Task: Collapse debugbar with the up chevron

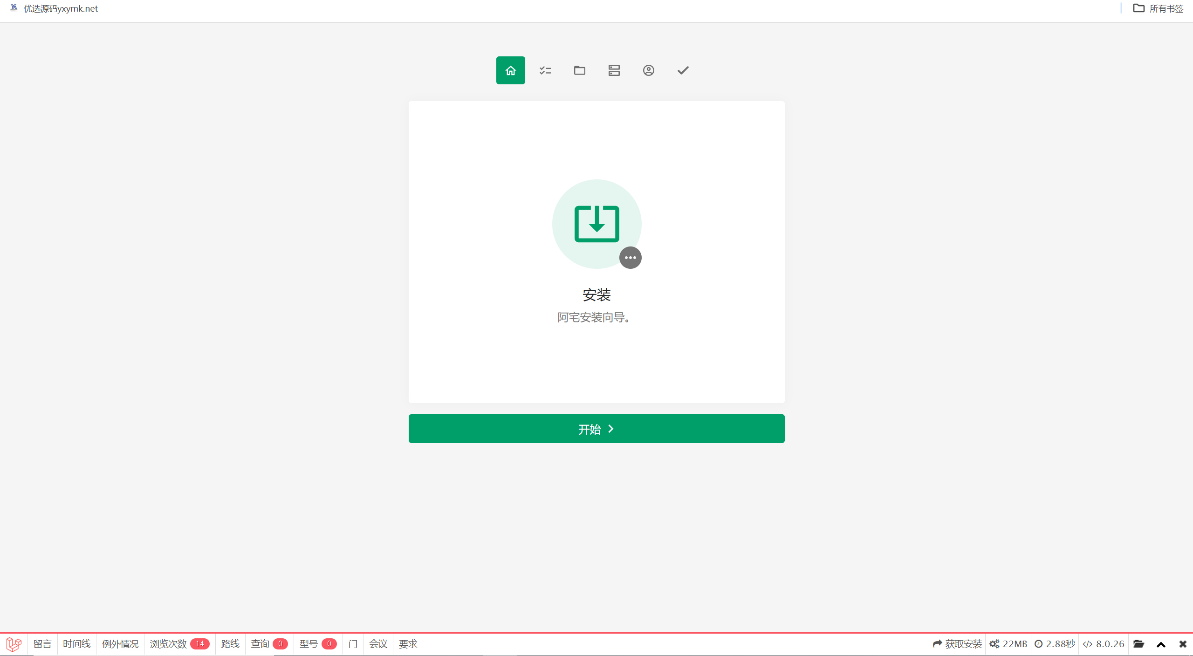Action: point(1161,644)
